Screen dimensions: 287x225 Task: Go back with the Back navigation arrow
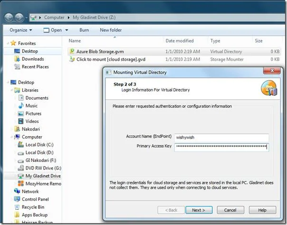(x=9, y=18)
